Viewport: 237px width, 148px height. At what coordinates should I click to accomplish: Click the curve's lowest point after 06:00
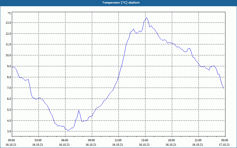pyautogui.click(x=68, y=131)
